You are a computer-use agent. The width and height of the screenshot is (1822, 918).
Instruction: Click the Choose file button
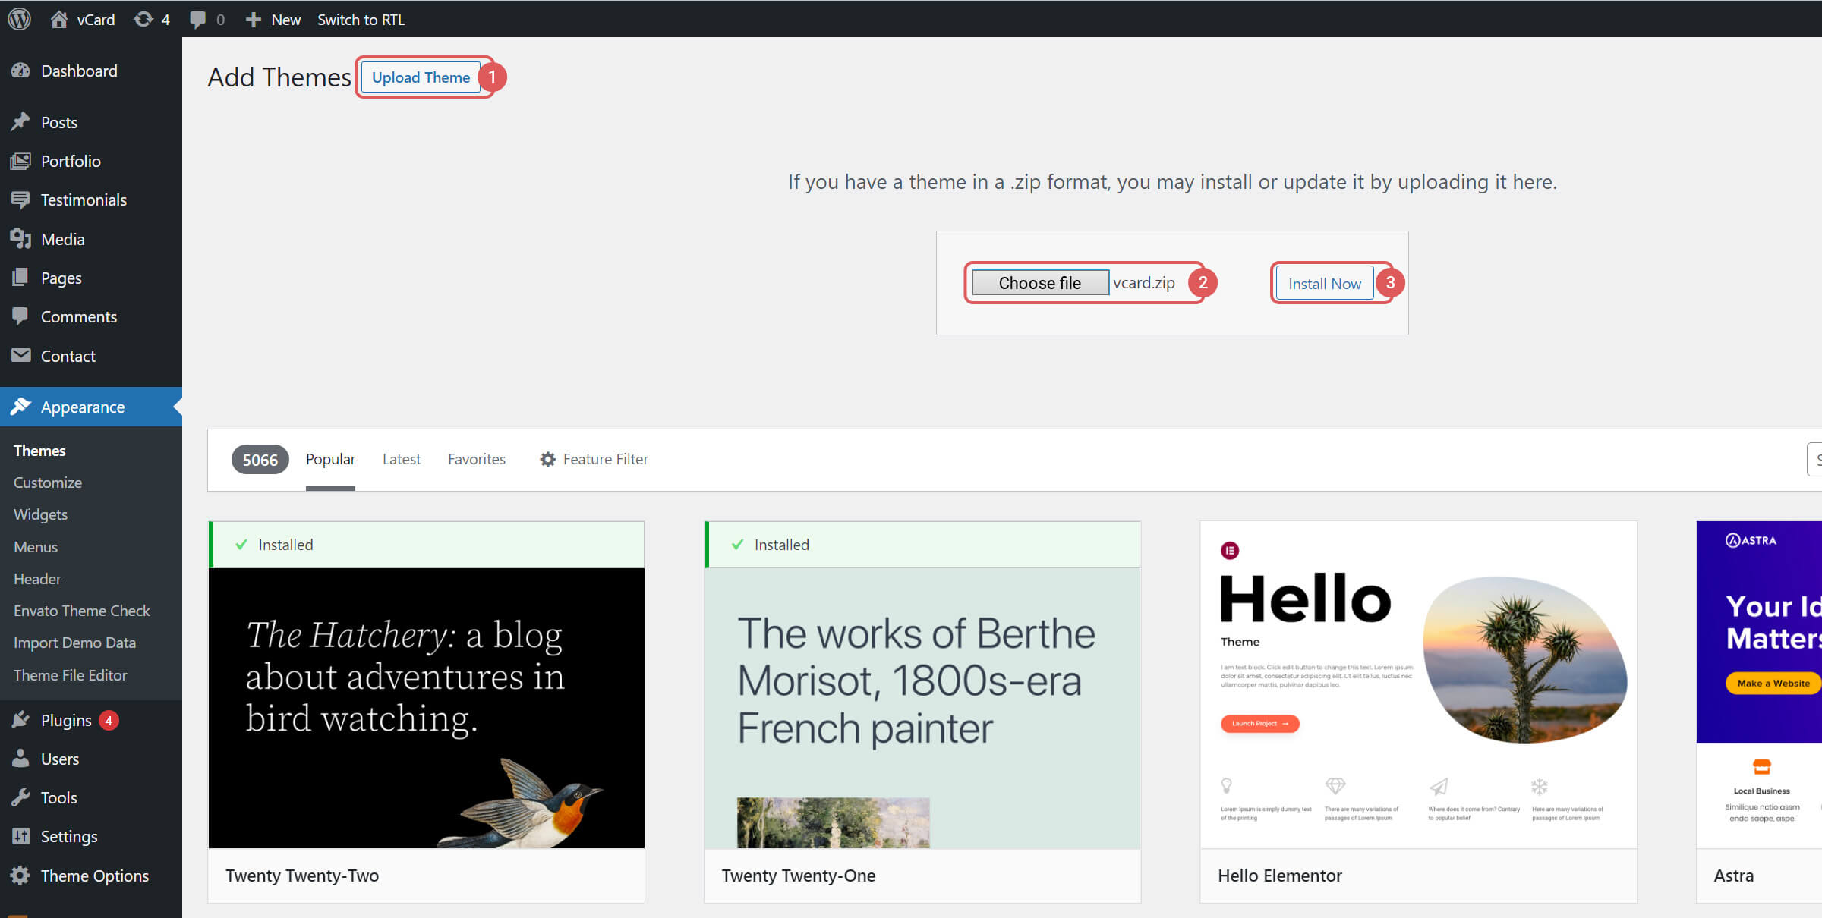tap(1040, 283)
